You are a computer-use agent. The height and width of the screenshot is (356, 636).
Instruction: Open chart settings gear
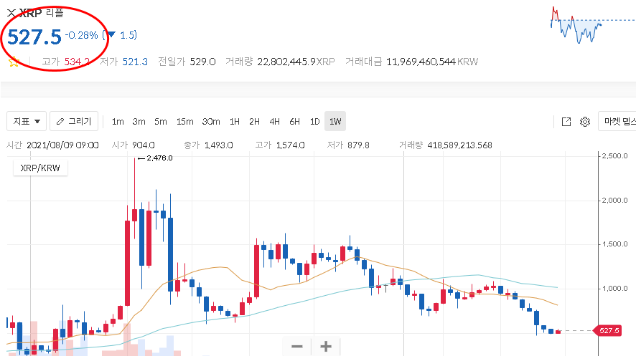[x=585, y=121]
